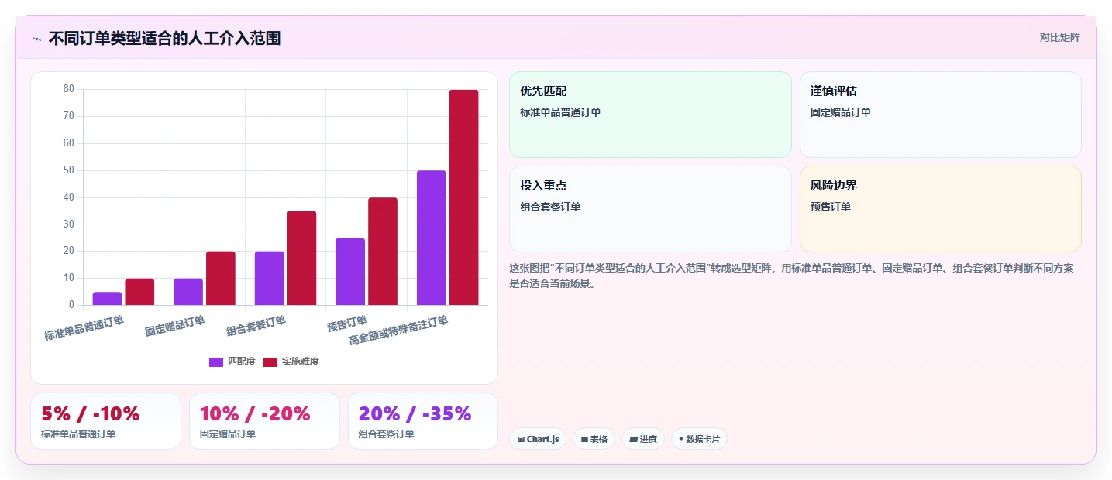The image size is (1112, 480).
Task: Click the purple bar for 高金额或特殊备注订单
Action: (x=431, y=238)
